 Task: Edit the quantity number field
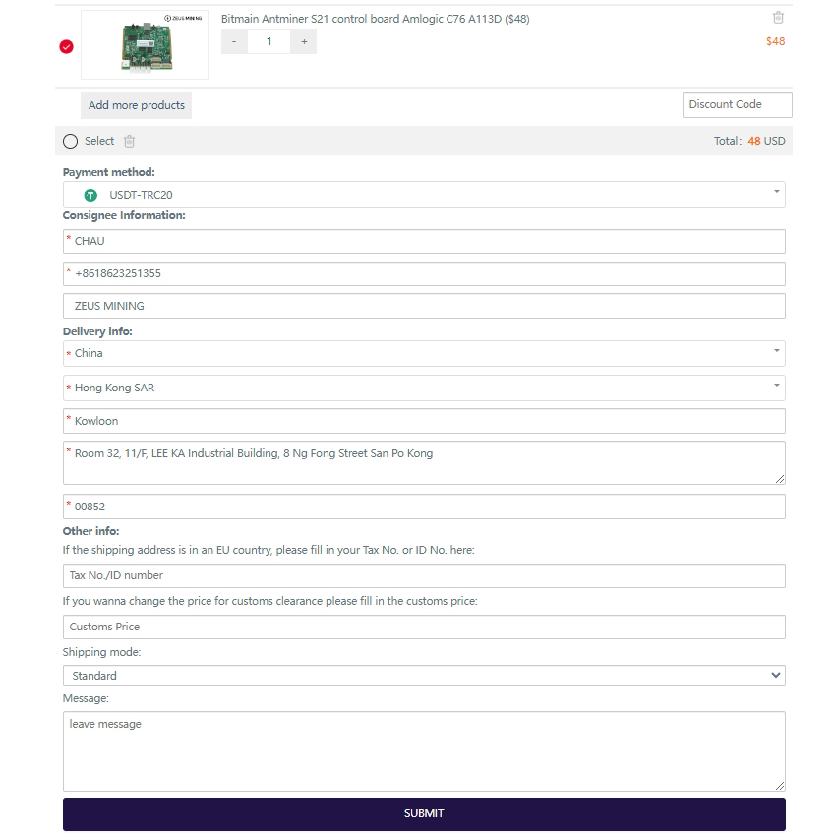pos(269,41)
